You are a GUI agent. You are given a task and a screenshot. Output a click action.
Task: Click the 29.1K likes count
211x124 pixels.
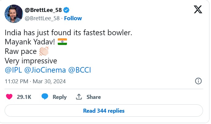click(x=24, y=97)
